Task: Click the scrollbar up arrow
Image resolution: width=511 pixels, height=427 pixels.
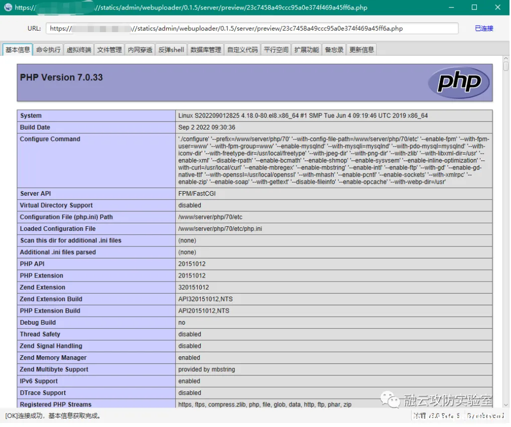Action: 505,59
